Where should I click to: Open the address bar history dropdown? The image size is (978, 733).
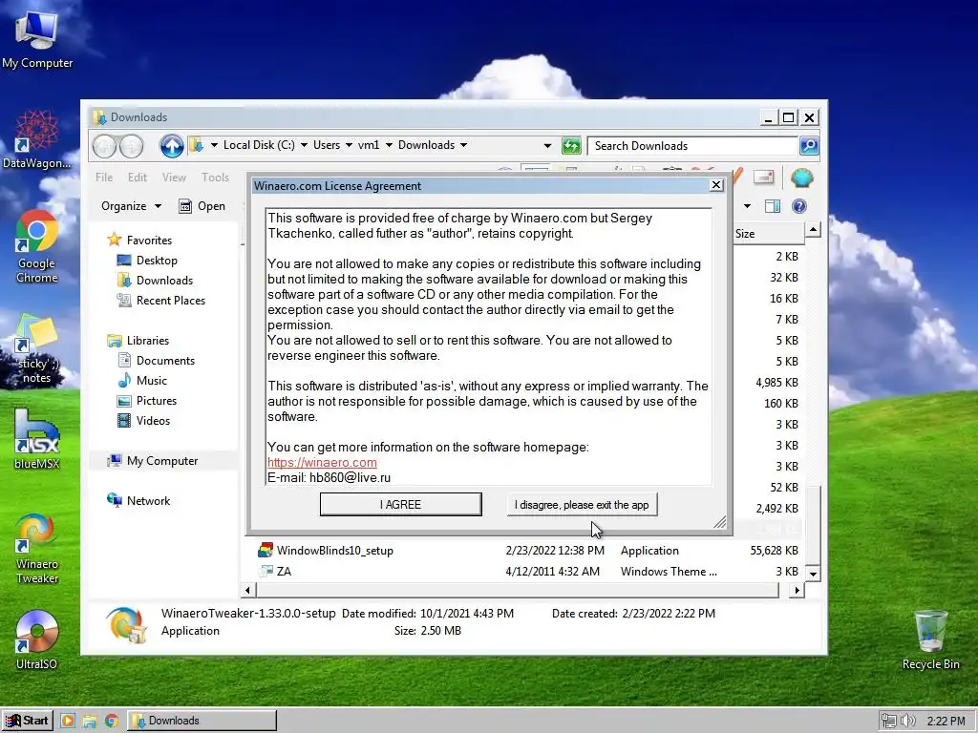coord(547,146)
